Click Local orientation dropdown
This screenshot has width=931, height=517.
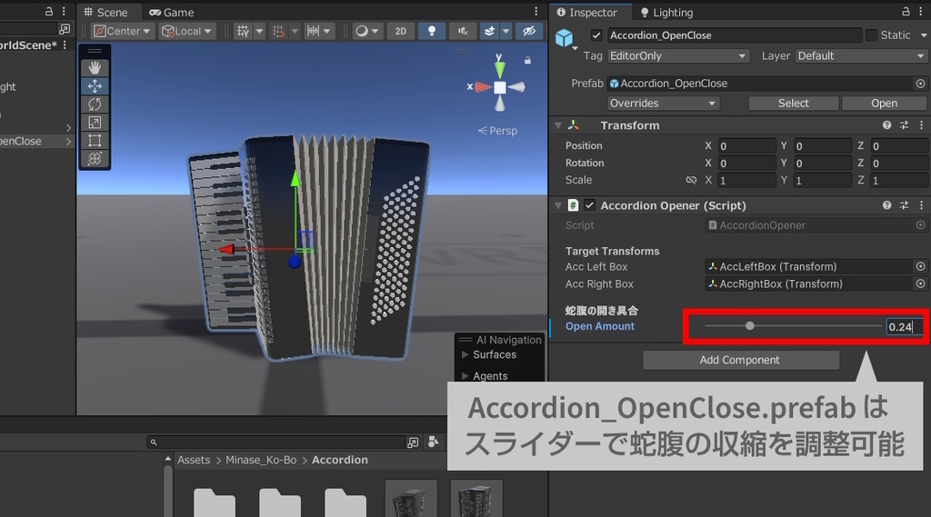pyautogui.click(x=187, y=31)
